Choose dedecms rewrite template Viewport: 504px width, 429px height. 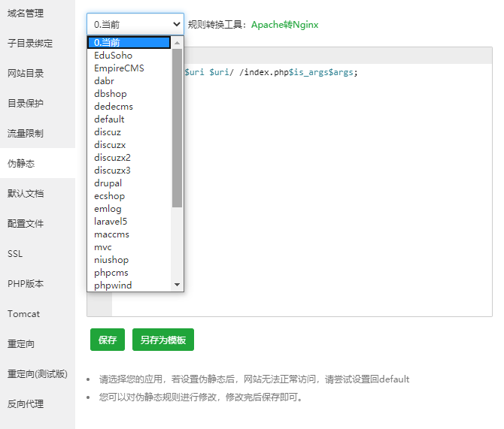coord(129,106)
